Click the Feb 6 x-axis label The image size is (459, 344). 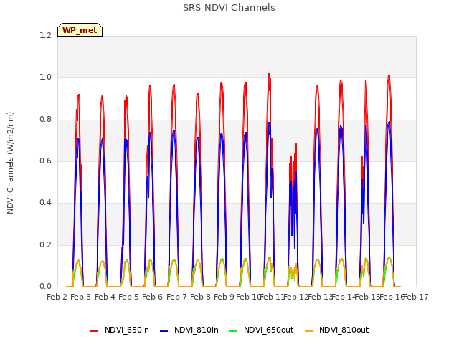pyautogui.click(x=152, y=297)
